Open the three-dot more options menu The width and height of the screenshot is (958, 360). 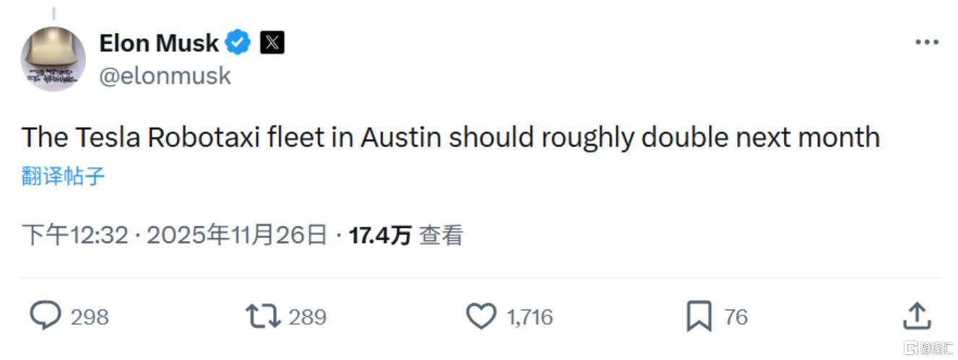pos(927,43)
